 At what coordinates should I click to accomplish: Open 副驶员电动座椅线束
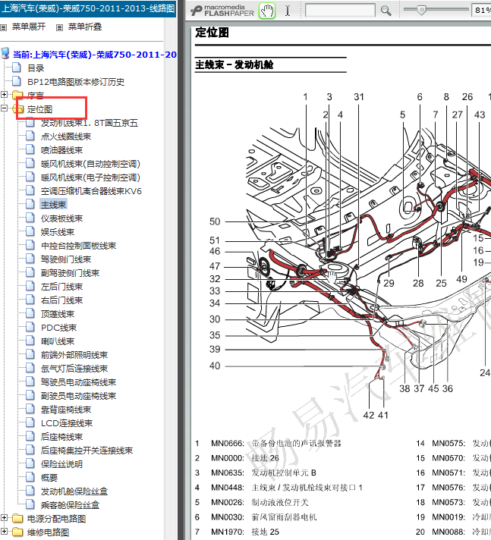point(79,396)
